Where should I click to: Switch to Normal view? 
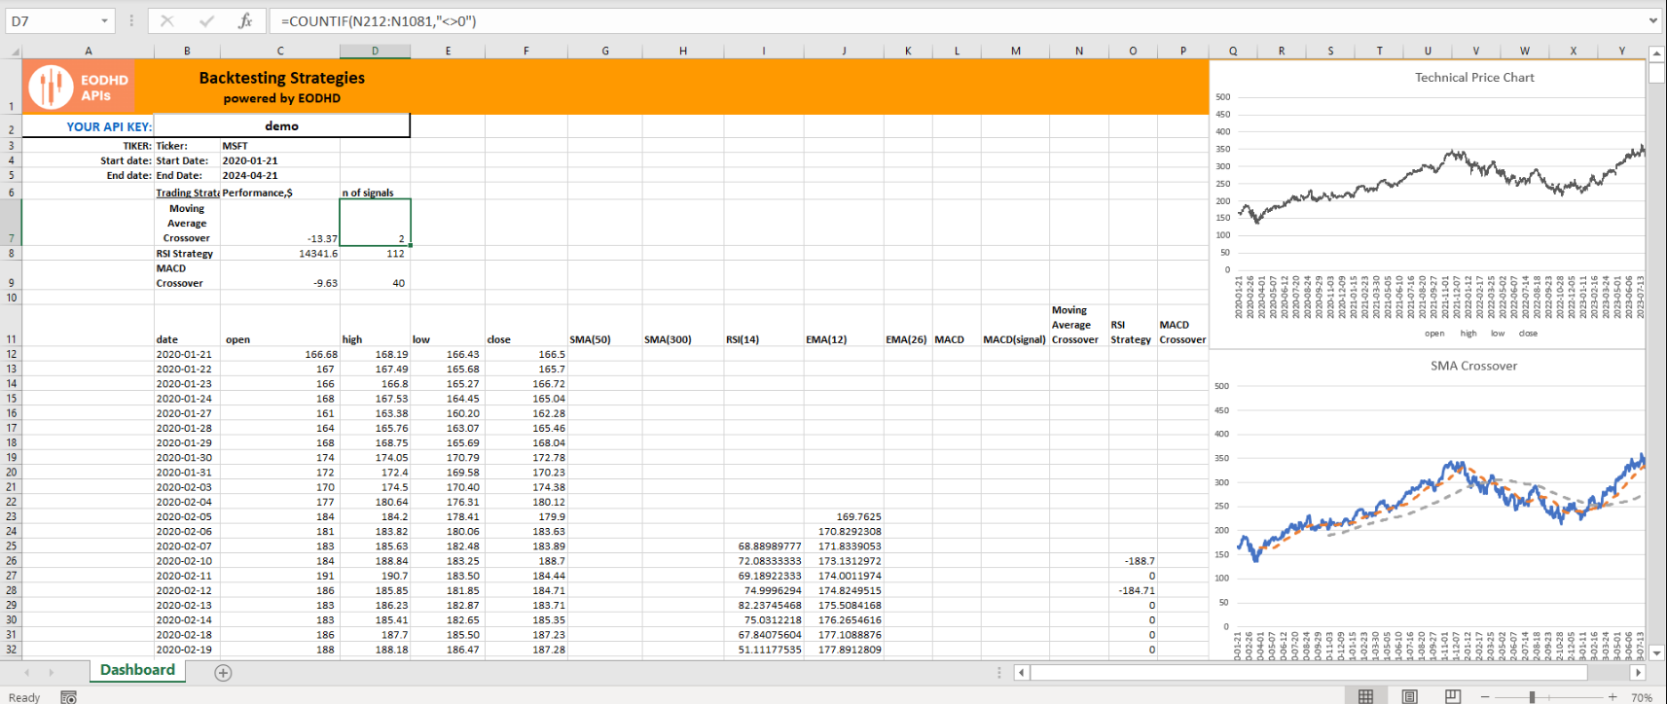point(1366,696)
